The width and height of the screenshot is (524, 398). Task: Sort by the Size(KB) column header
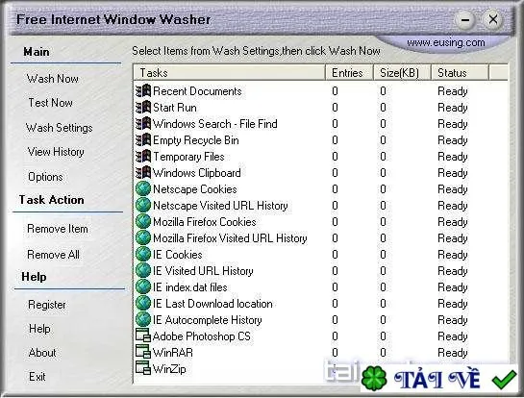(x=402, y=73)
